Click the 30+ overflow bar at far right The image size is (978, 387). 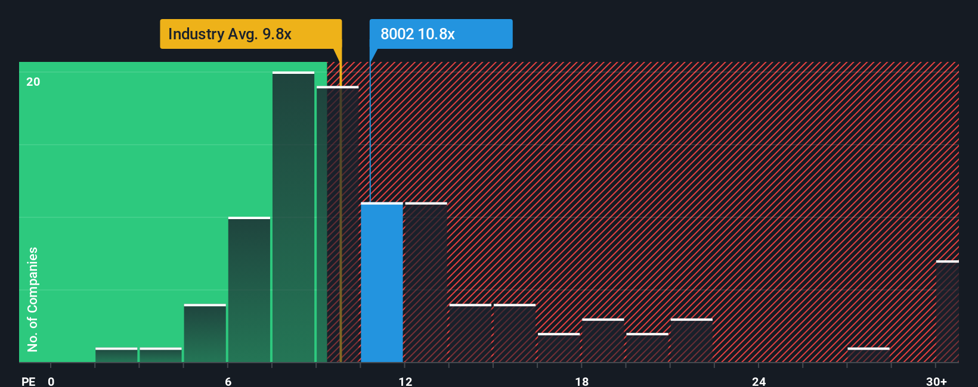click(948, 311)
